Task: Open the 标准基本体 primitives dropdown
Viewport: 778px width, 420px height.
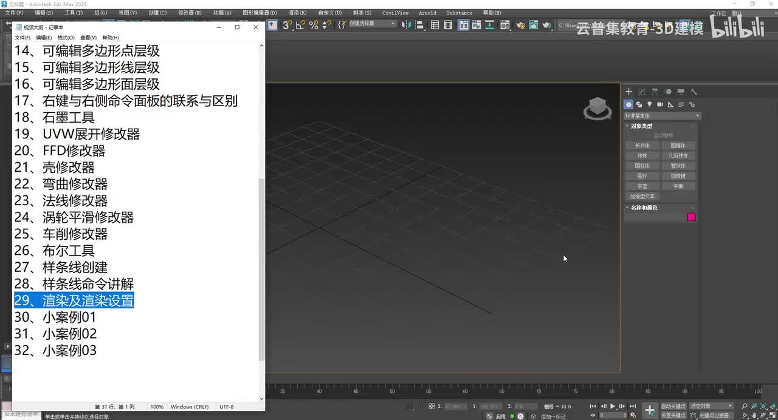Action: coord(663,116)
